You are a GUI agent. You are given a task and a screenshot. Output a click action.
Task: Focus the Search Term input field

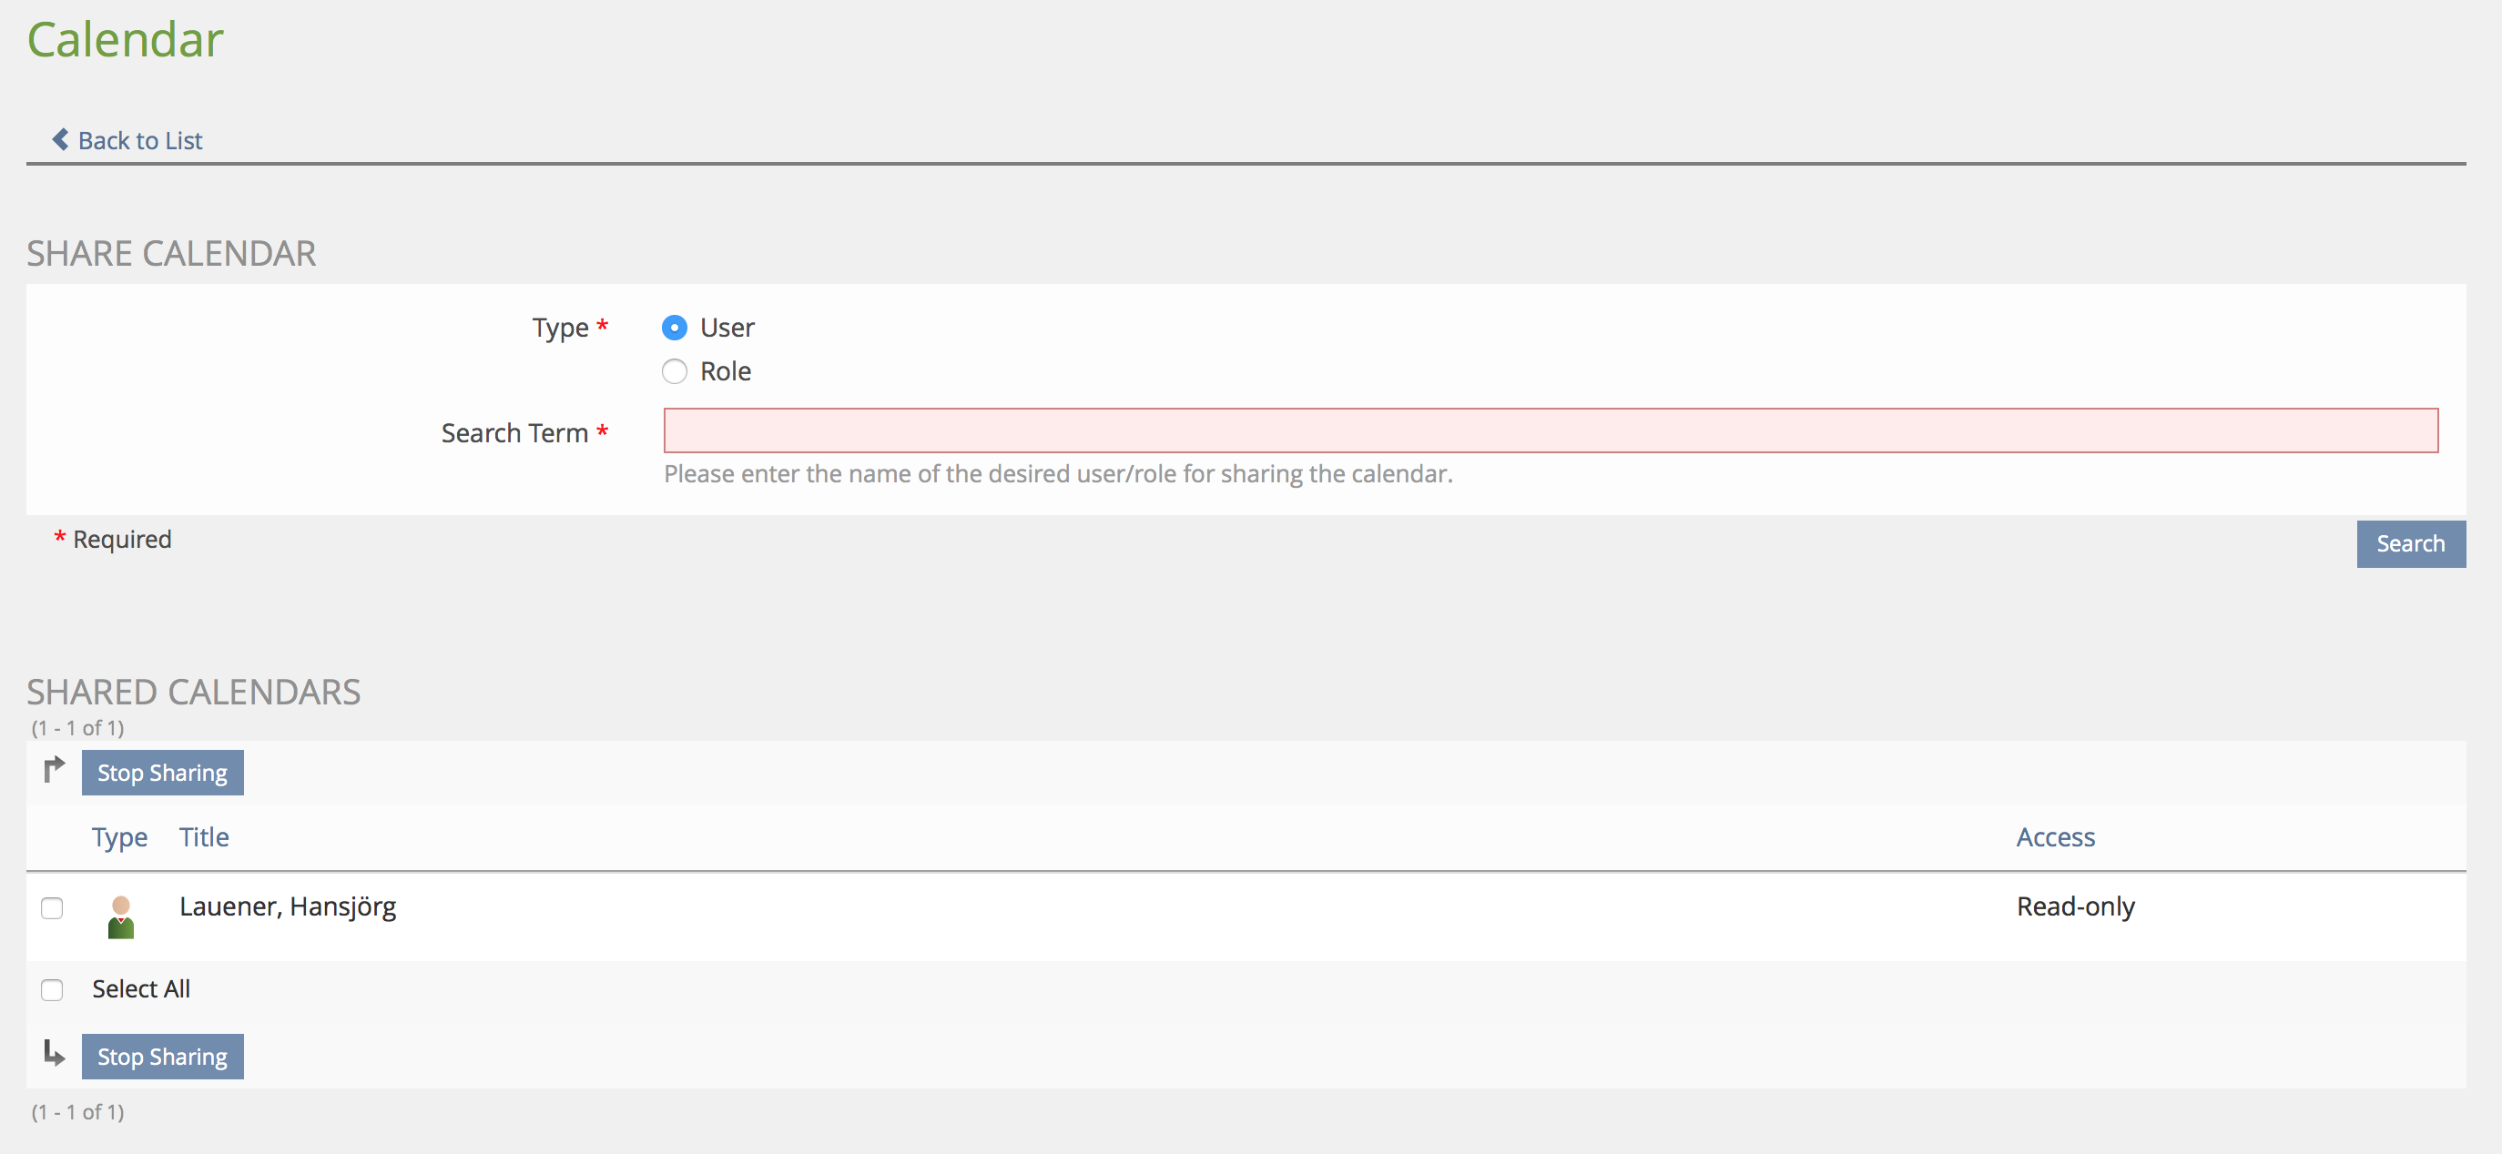[1551, 431]
